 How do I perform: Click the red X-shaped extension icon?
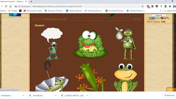coord(152,6)
